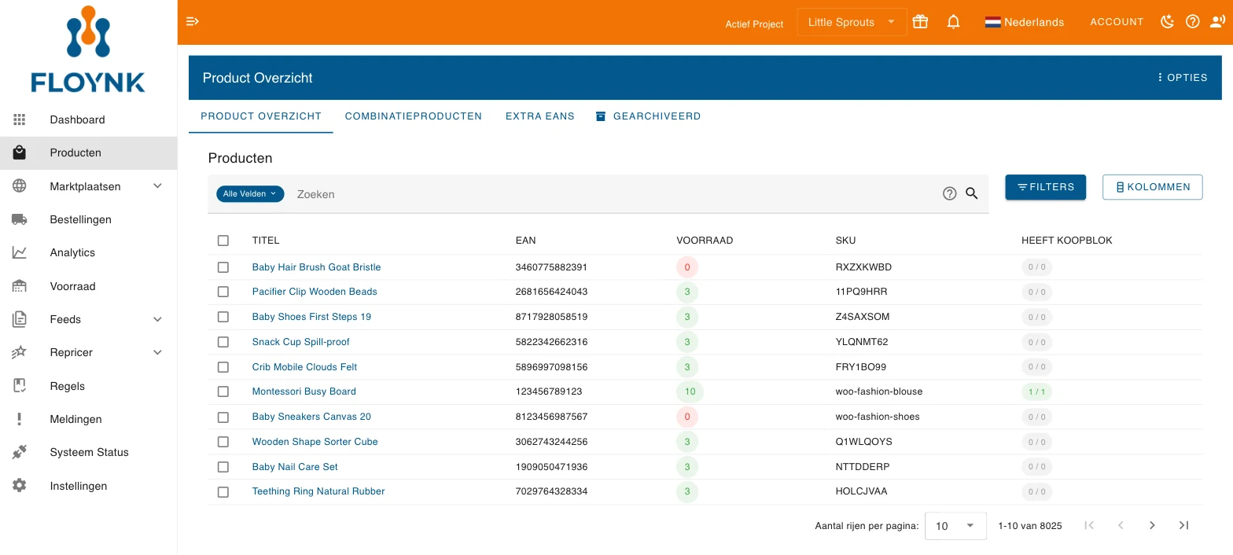Image resolution: width=1233 pixels, height=555 pixels.
Task: Select the Product Overzicht tab
Action: click(261, 116)
